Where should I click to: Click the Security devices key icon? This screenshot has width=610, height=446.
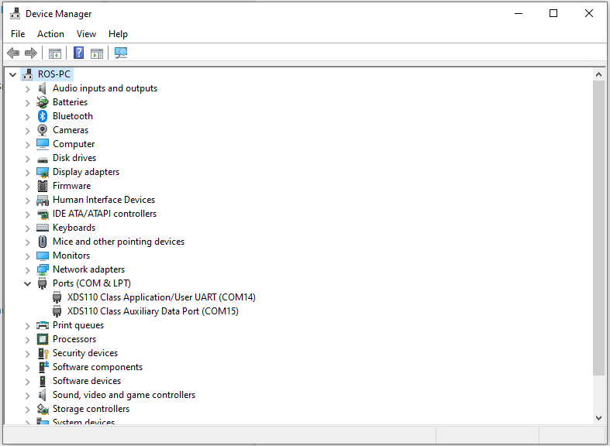pos(43,353)
